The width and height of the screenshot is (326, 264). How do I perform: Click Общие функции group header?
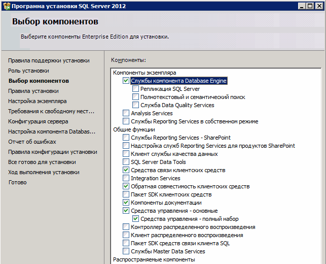tap(134, 129)
